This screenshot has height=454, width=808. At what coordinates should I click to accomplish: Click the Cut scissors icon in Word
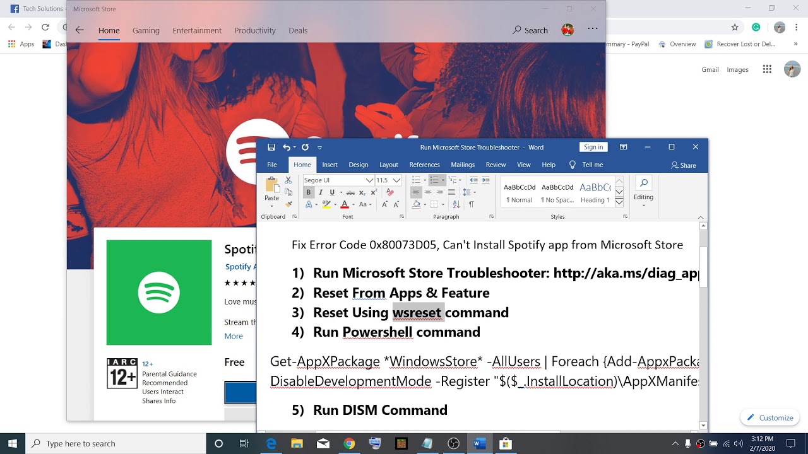coord(288,180)
